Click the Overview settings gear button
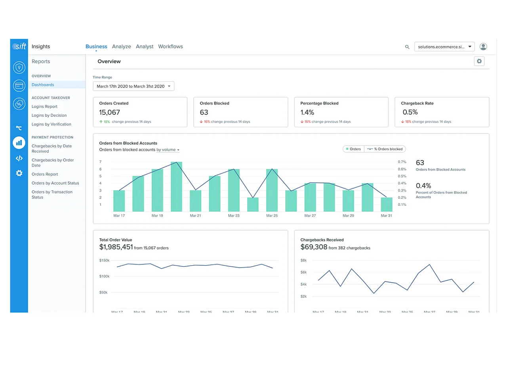 (479, 61)
